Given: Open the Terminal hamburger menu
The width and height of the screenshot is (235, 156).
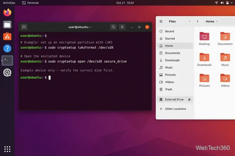Looking at the screenshot, I should 122,27.
